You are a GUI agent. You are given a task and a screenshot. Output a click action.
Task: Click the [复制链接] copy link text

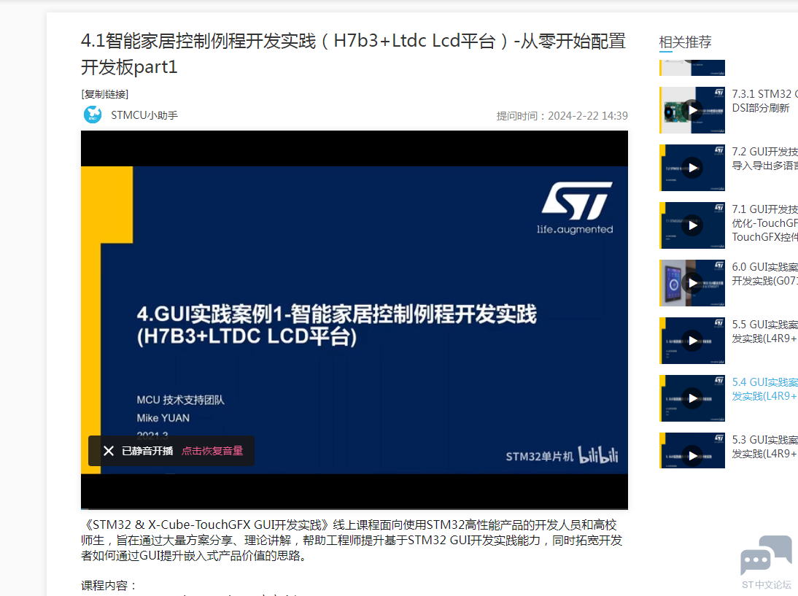(x=105, y=94)
